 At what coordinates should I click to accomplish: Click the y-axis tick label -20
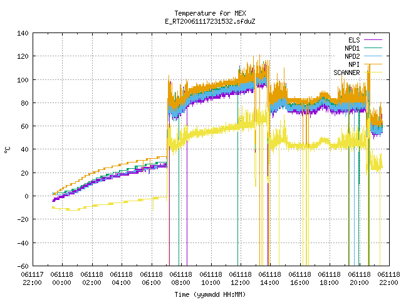23,219
